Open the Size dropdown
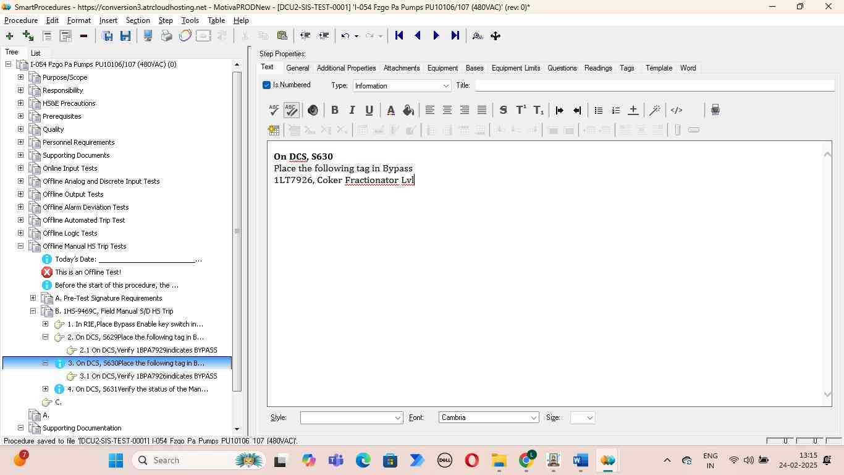Screen dimensions: 844x475 coord(583,417)
